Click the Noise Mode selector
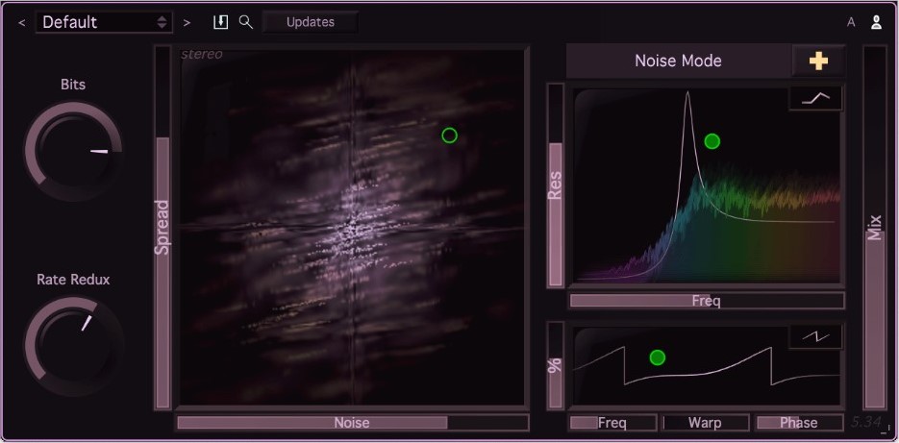 (x=678, y=61)
